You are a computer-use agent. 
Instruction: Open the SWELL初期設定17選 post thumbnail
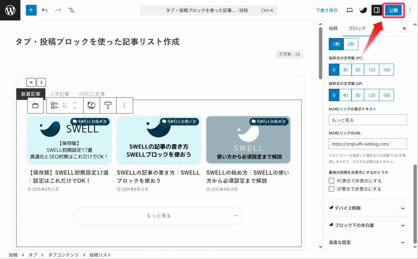point(69,139)
